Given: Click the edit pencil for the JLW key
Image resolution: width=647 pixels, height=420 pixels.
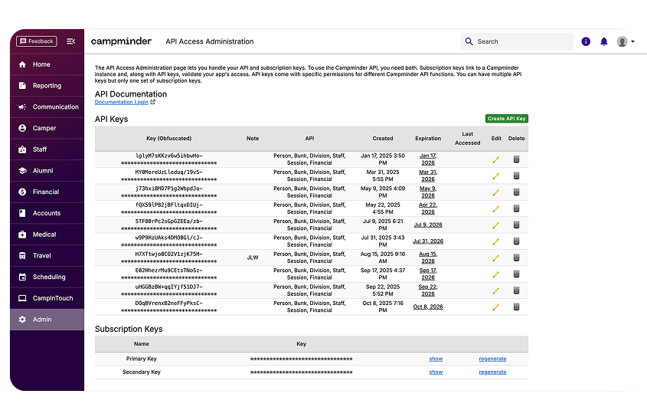Looking at the screenshot, I should [495, 258].
